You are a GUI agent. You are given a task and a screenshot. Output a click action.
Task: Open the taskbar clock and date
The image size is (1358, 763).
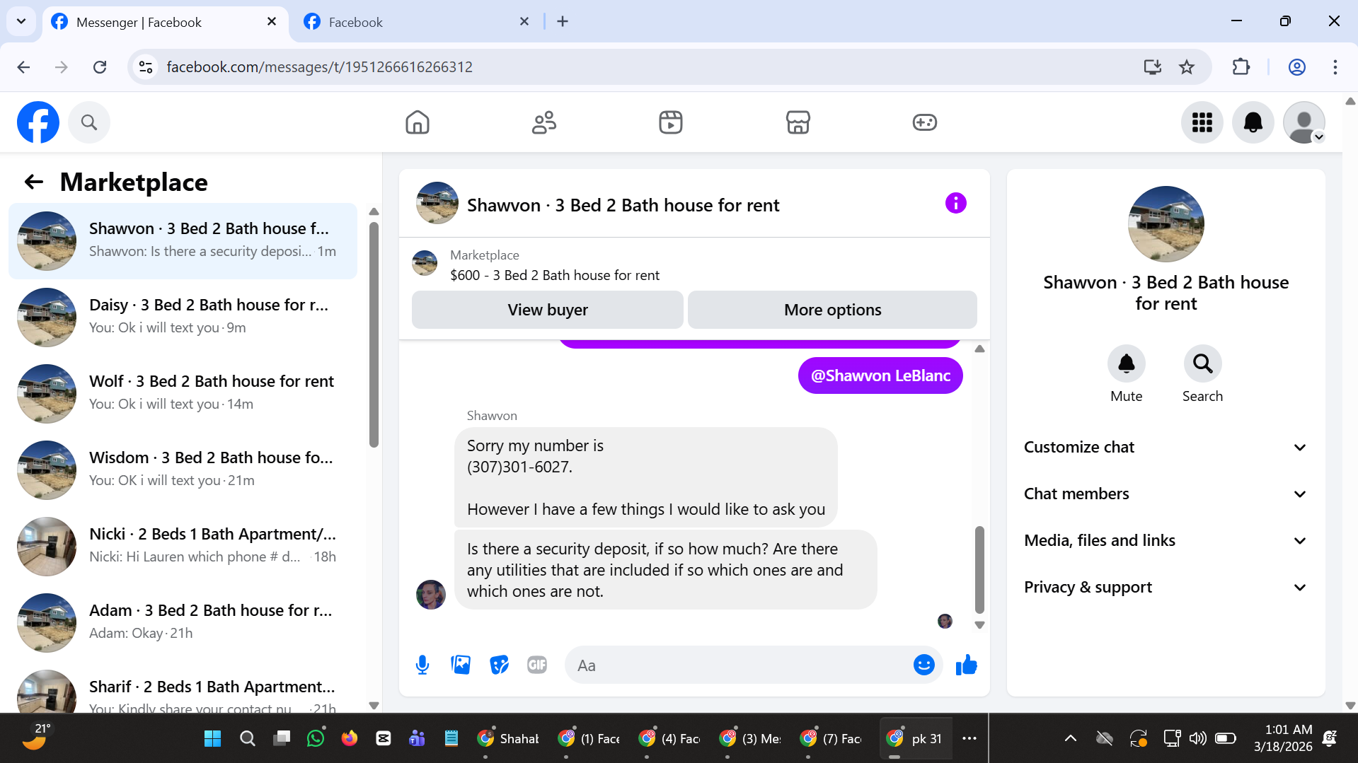pyautogui.click(x=1283, y=738)
